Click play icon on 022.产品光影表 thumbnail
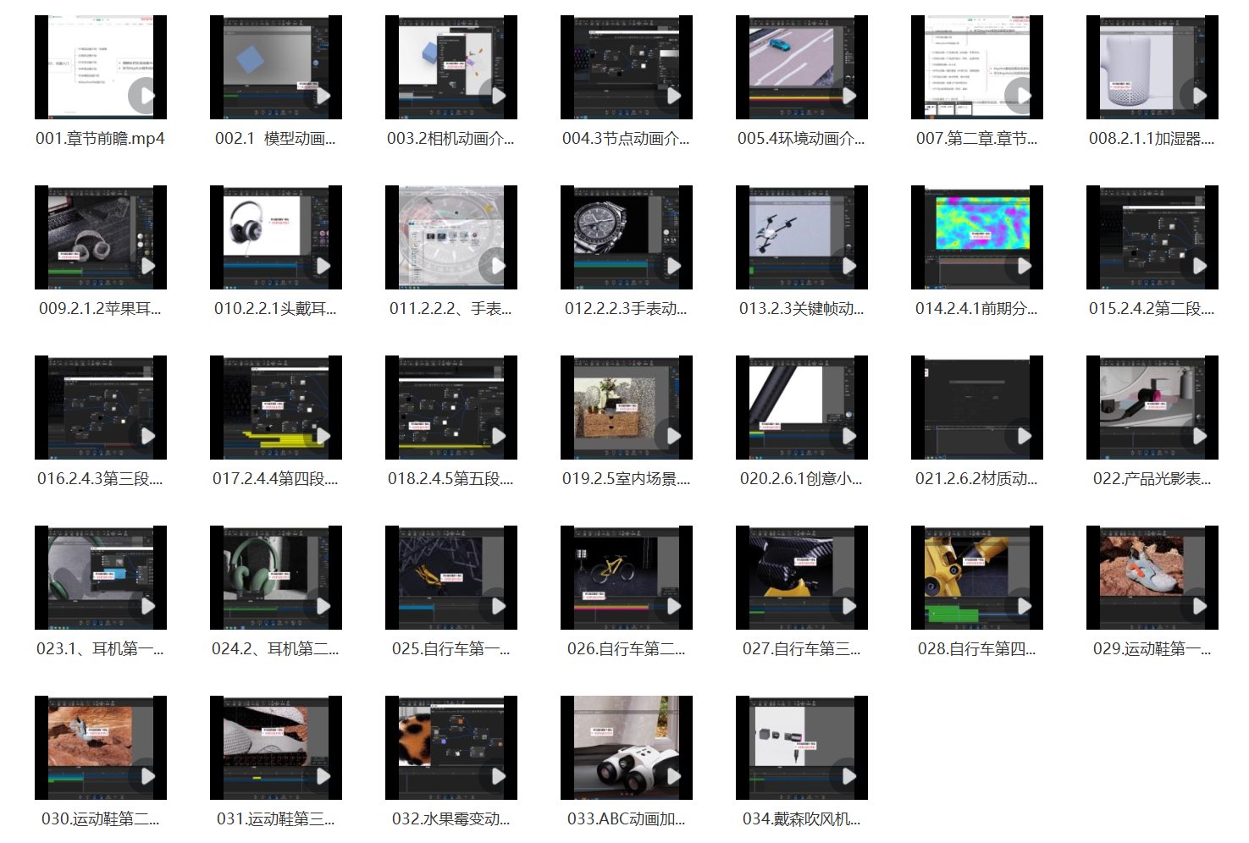This screenshot has height=843, width=1249. 1199,436
